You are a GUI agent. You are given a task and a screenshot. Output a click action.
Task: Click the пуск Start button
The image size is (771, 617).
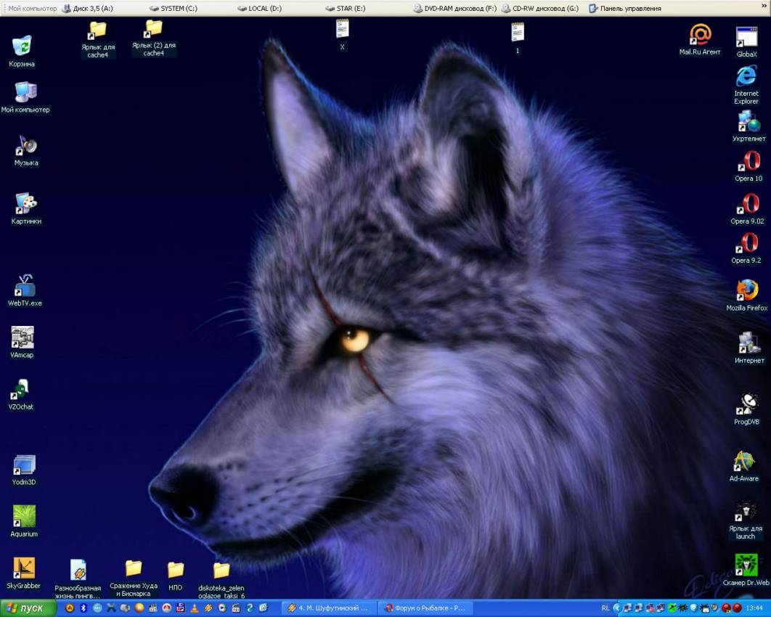click(28, 608)
